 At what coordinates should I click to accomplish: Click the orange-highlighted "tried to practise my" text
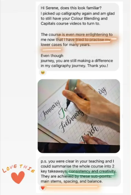(93, 40)
